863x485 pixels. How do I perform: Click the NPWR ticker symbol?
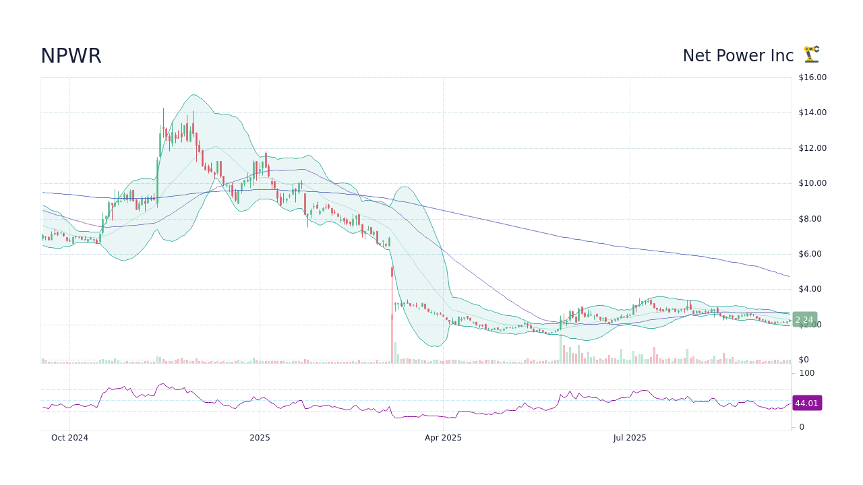(x=70, y=56)
